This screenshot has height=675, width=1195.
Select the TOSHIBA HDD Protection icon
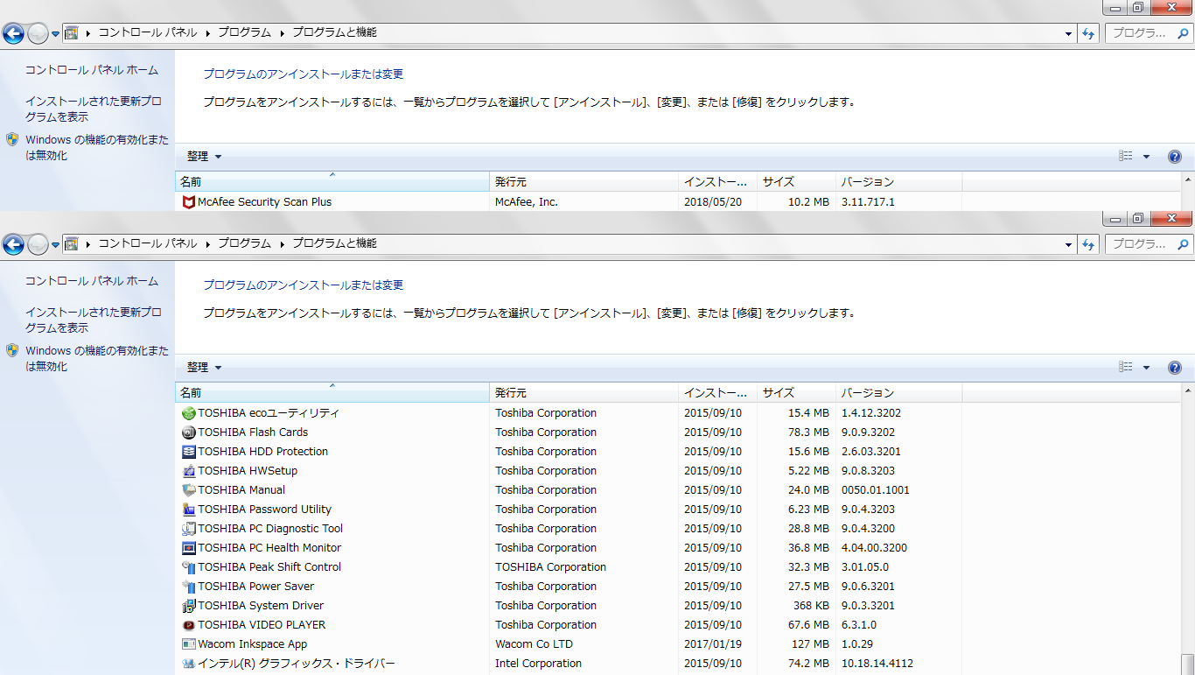point(188,452)
